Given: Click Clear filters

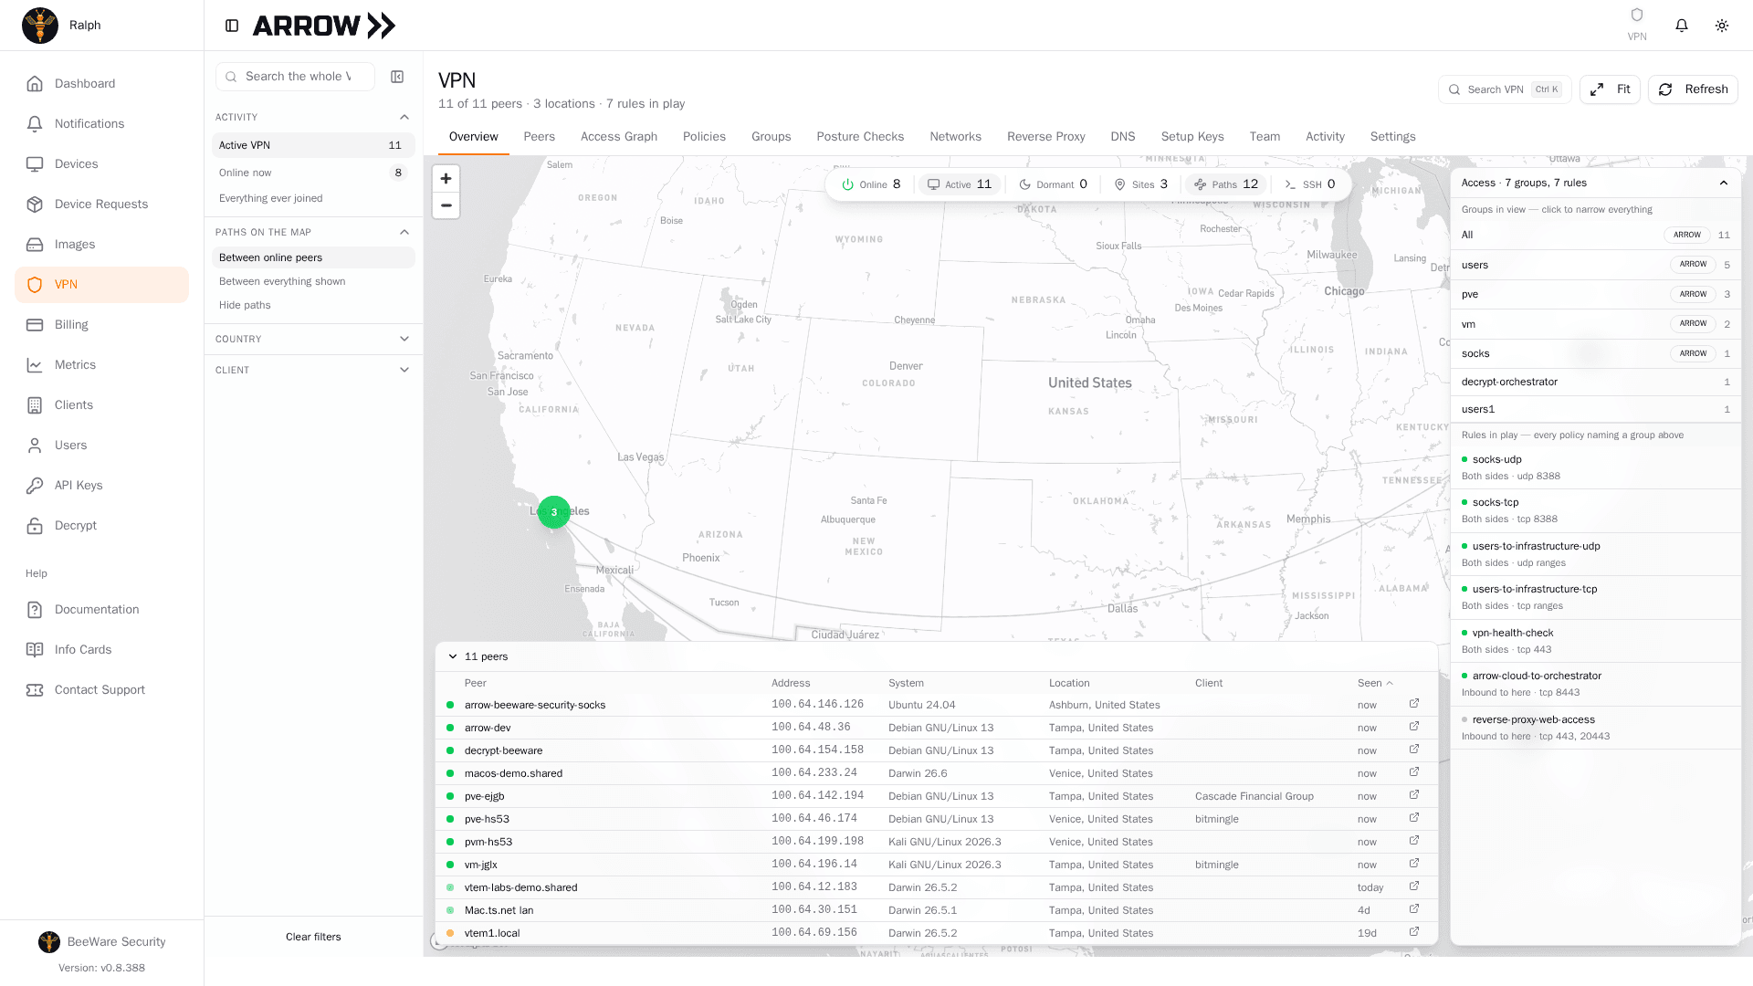Looking at the screenshot, I should click(x=313, y=937).
